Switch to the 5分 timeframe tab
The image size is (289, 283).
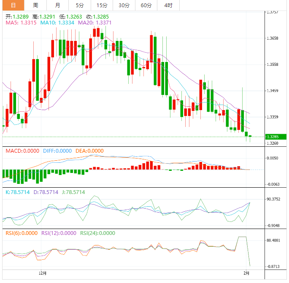[x=79, y=5]
